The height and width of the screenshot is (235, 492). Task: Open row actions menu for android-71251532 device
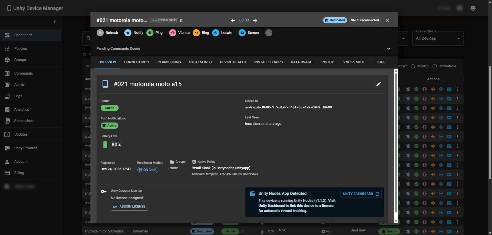click(457, 231)
